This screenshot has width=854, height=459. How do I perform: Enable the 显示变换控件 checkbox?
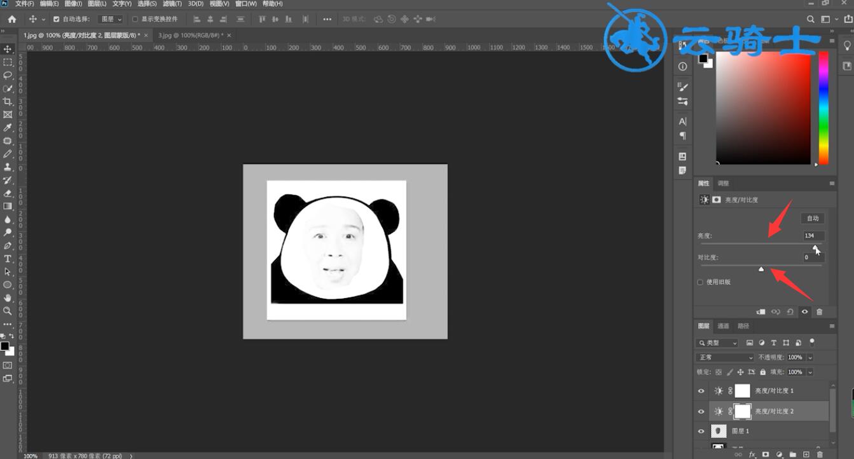[135, 19]
